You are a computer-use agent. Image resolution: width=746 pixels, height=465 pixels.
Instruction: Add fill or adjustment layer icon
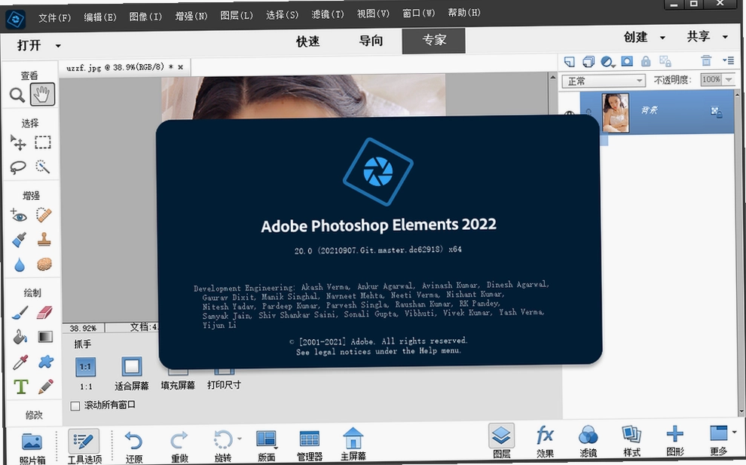[x=607, y=62]
